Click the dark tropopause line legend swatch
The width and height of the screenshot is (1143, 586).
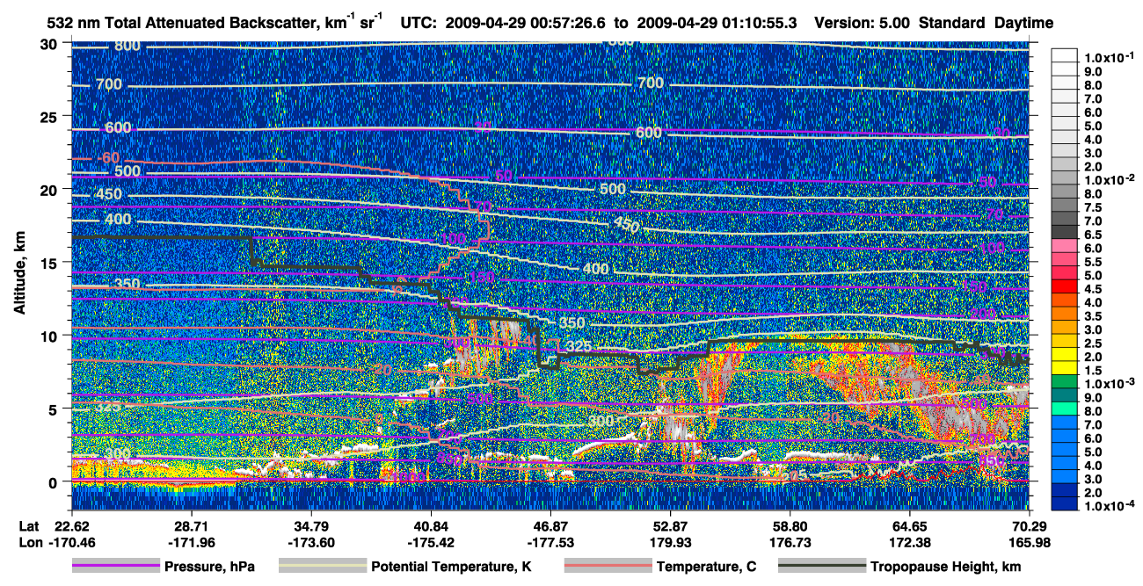coord(821,567)
